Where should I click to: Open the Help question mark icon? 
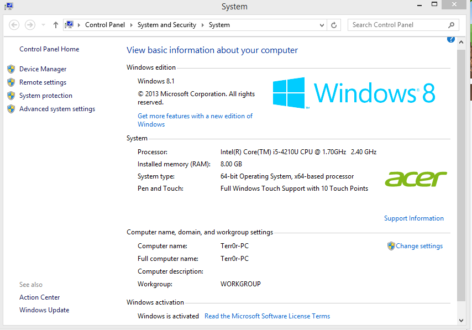450,39
